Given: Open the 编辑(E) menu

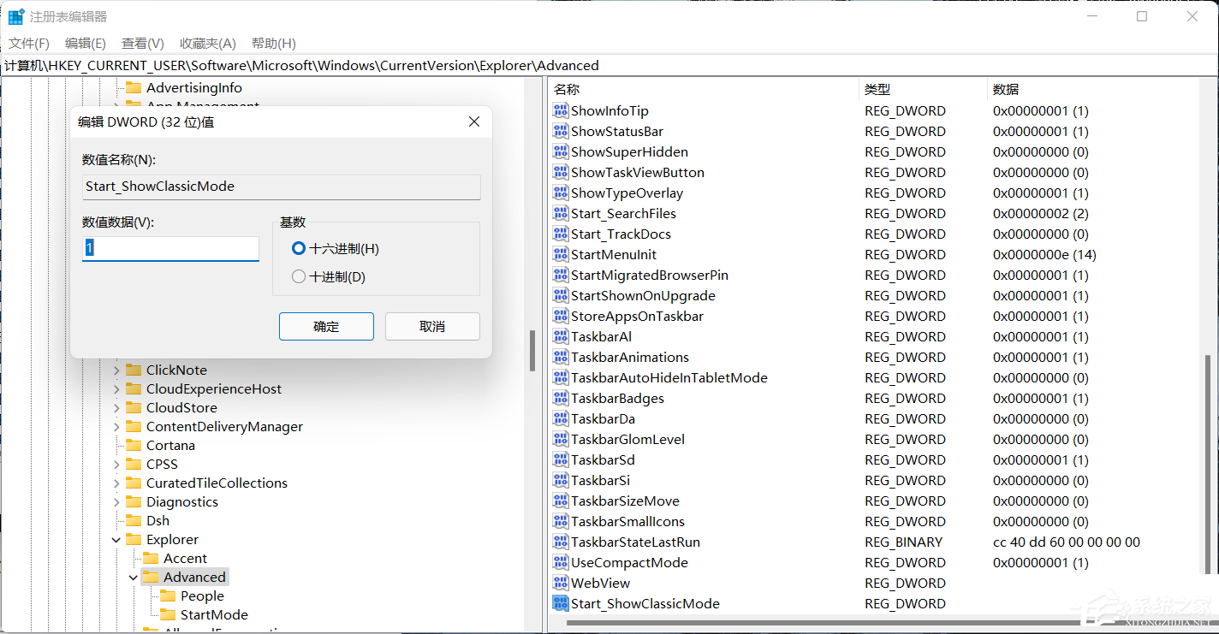Looking at the screenshot, I should coord(86,43).
